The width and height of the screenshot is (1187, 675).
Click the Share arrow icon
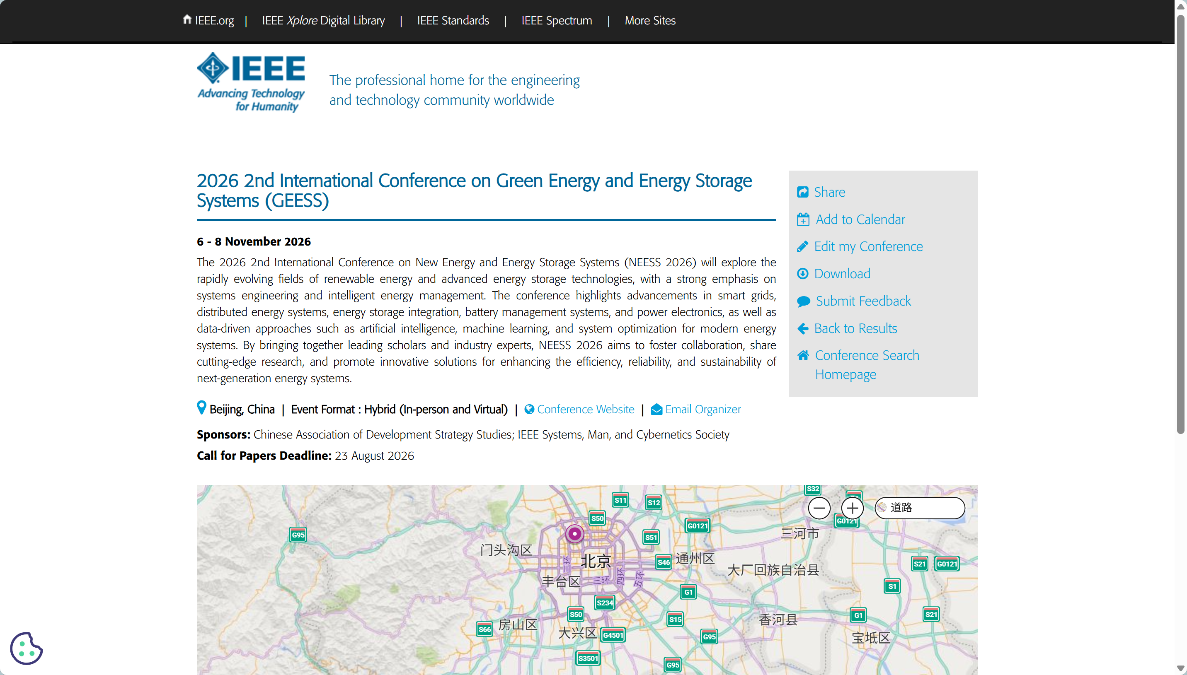(x=802, y=192)
